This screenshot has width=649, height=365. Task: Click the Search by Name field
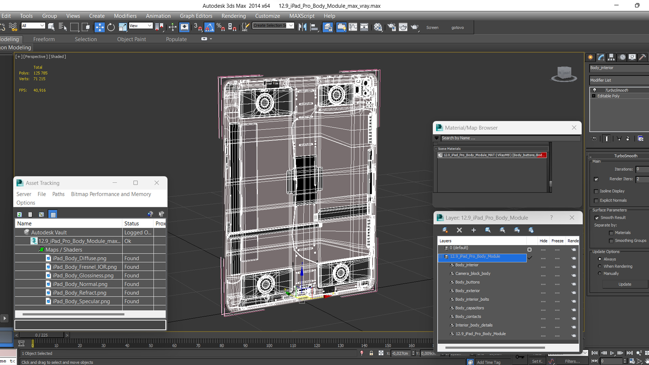point(510,138)
